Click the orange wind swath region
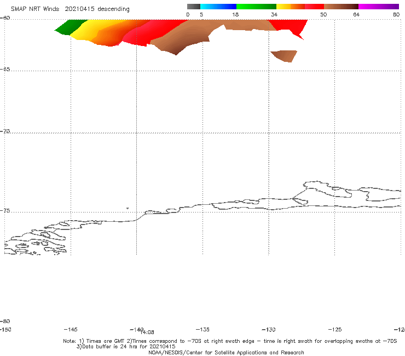Screen dimensions: 405x356 pos(111,36)
